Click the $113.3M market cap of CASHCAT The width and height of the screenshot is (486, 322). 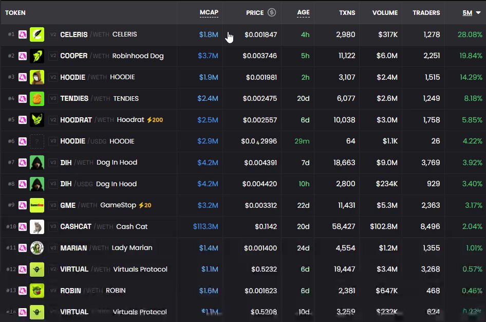pyautogui.click(x=205, y=227)
